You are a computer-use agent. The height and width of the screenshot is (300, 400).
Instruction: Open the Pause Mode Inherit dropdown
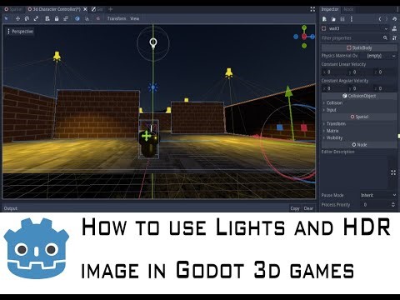pyautogui.click(x=378, y=195)
